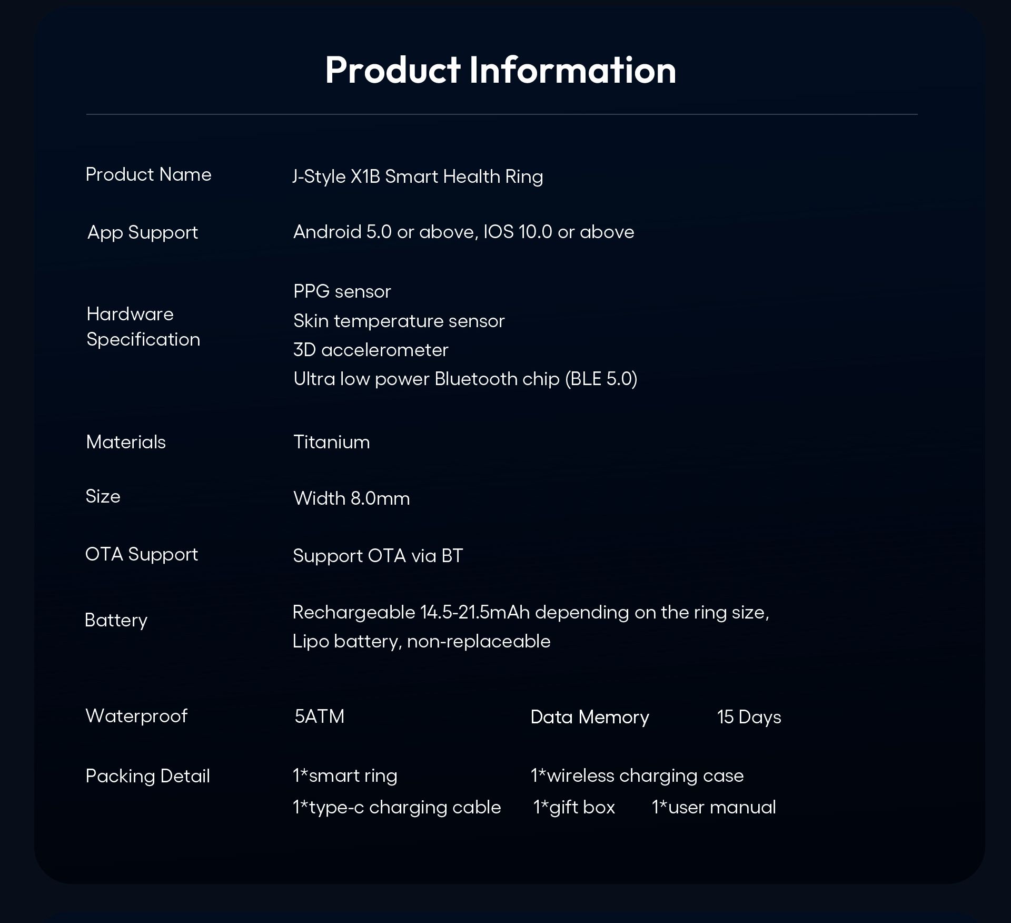
Task: Click J-Style X1B Smart Health Ring text
Action: 418,176
